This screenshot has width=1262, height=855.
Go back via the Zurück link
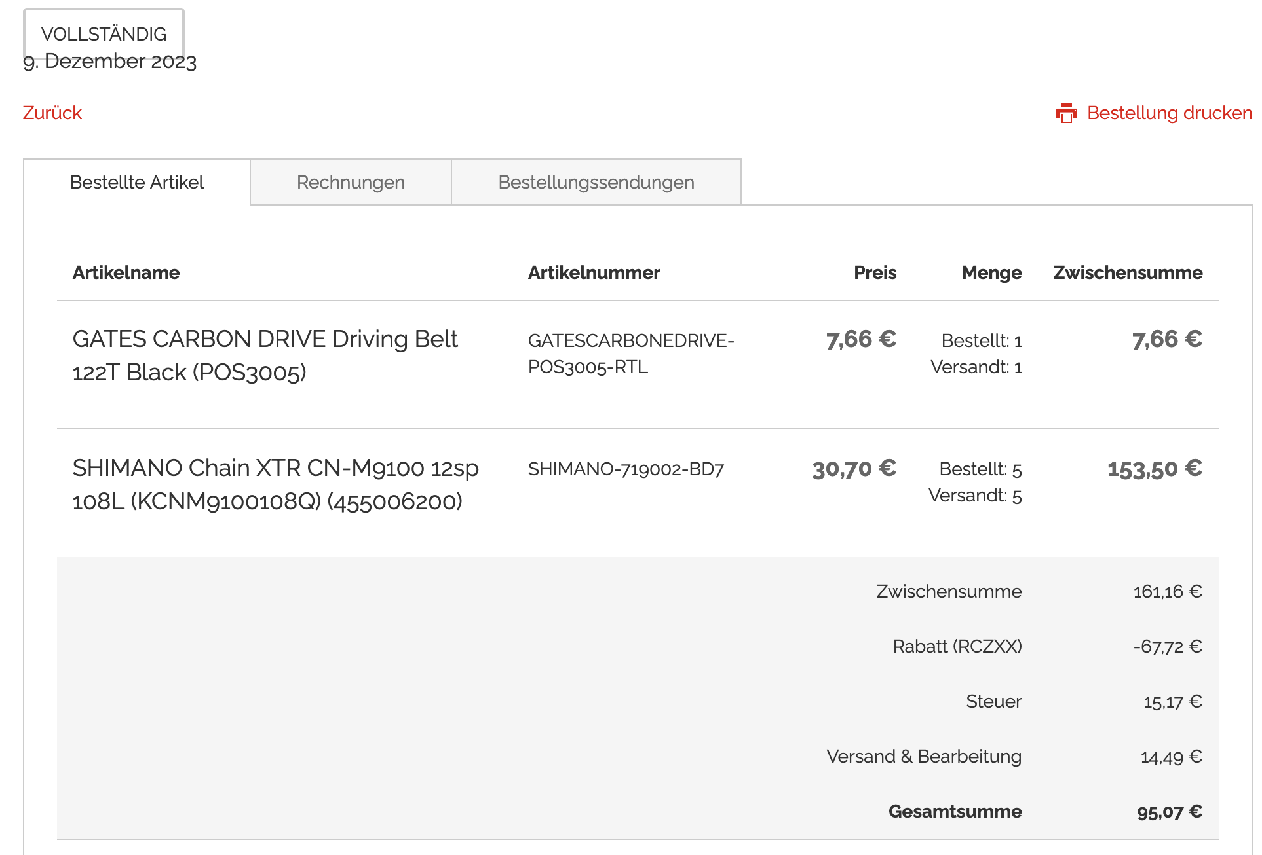coord(52,113)
